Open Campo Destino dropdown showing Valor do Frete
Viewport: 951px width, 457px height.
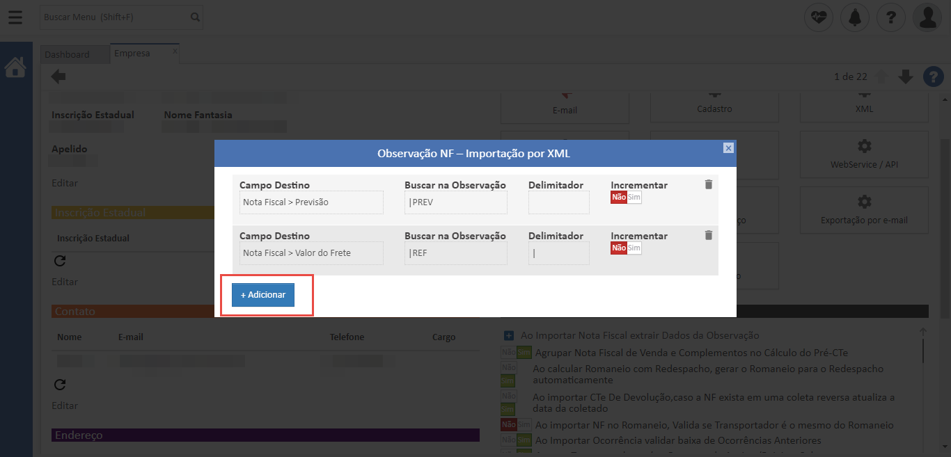311,253
